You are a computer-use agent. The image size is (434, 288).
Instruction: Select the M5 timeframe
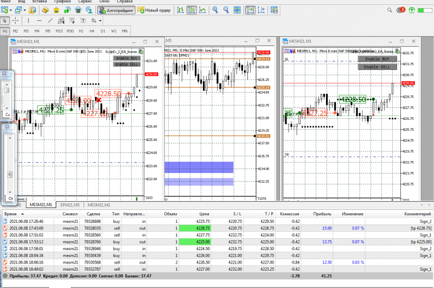(x=48, y=31)
